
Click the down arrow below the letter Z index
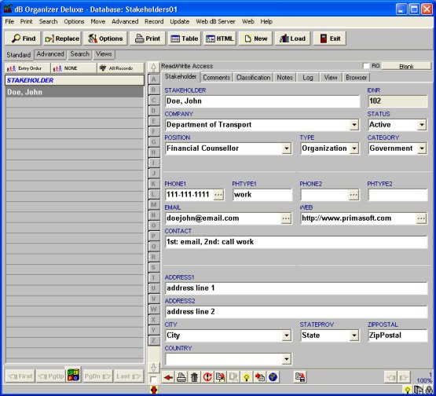(x=153, y=368)
